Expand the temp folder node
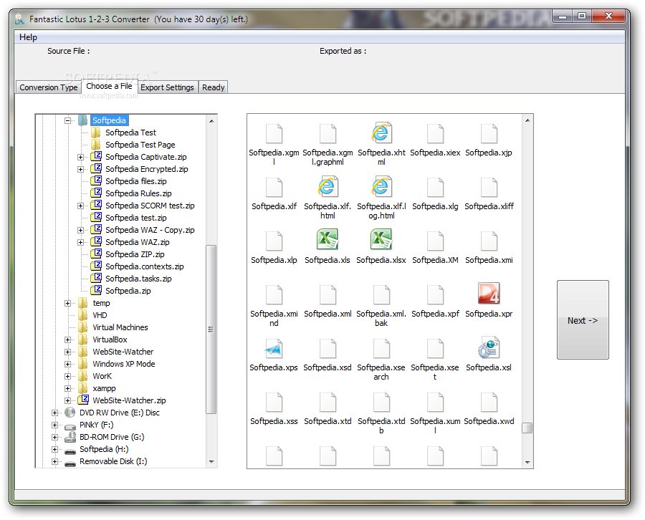 (68, 304)
